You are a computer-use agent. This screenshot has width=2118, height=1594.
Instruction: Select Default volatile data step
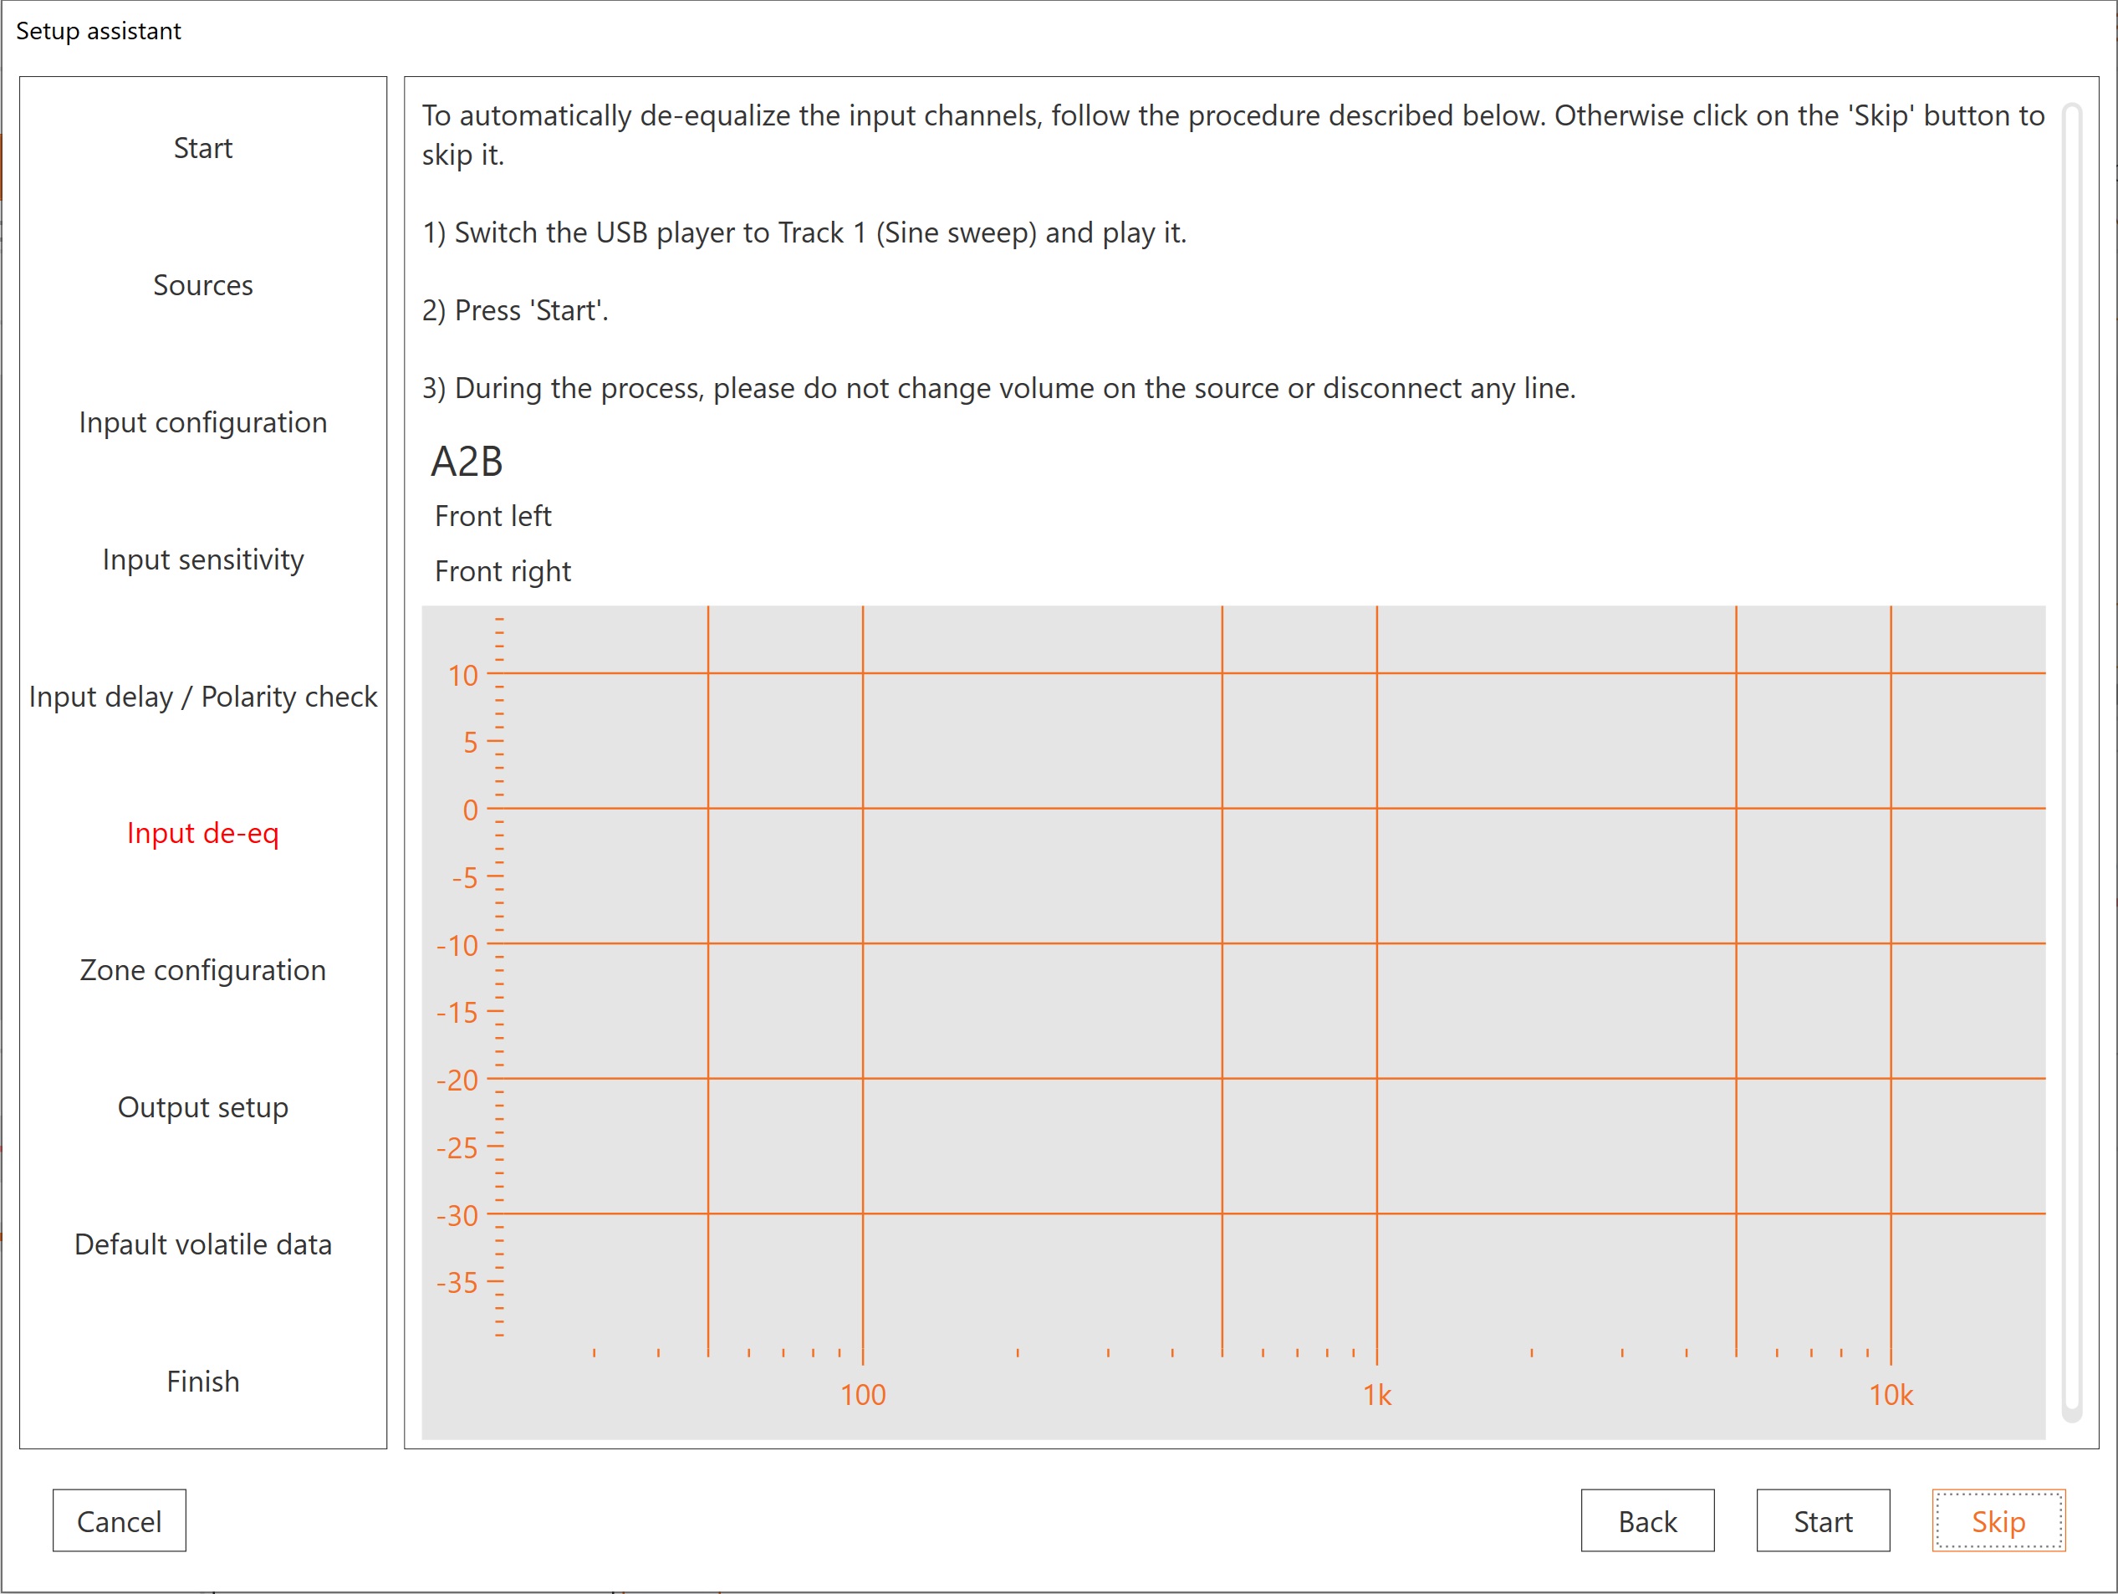pyautogui.click(x=202, y=1244)
